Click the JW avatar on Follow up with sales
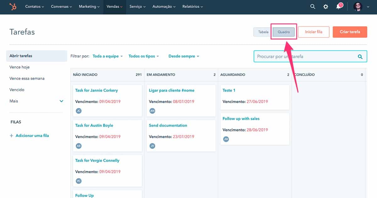 click(x=226, y=139)
